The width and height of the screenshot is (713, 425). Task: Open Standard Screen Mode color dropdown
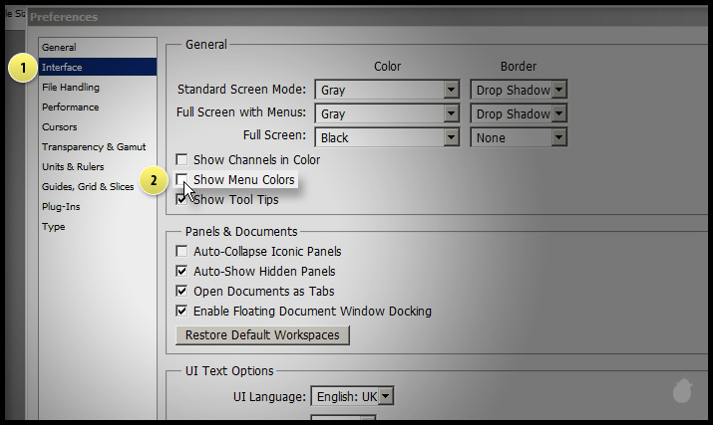[451, 91]
